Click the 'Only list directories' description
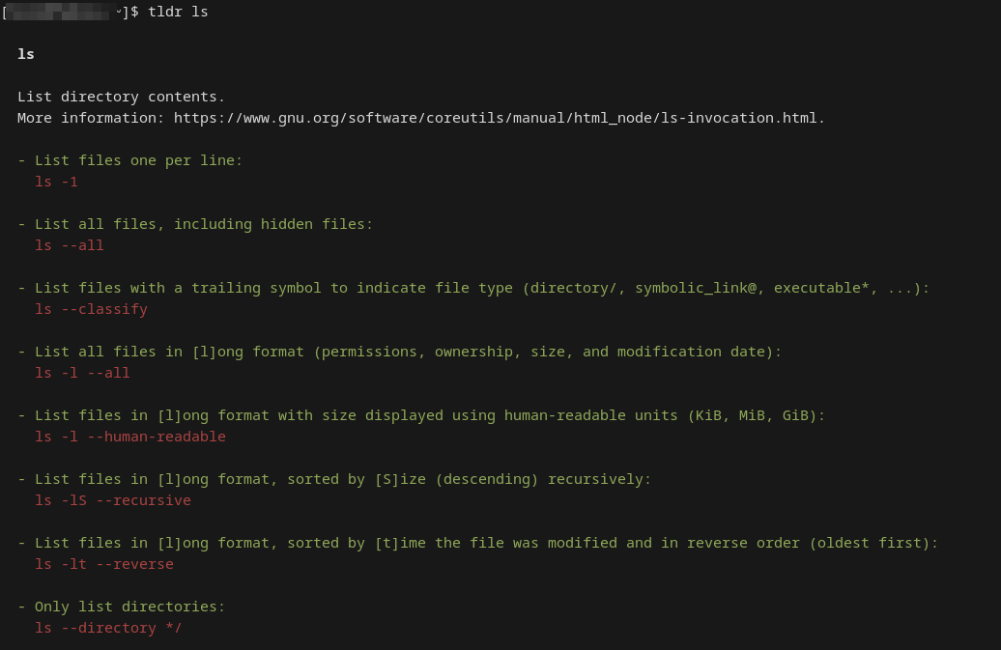The image size is (1001, 650). tap(129, 607)
